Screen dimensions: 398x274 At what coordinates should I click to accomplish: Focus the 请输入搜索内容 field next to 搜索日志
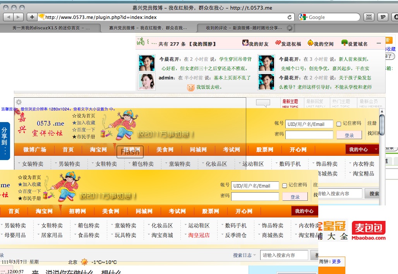pyautogui.click(x=284, y=255)
